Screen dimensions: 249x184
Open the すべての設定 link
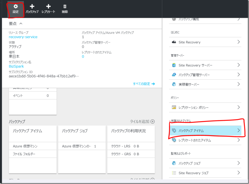[x=141, y=84]
